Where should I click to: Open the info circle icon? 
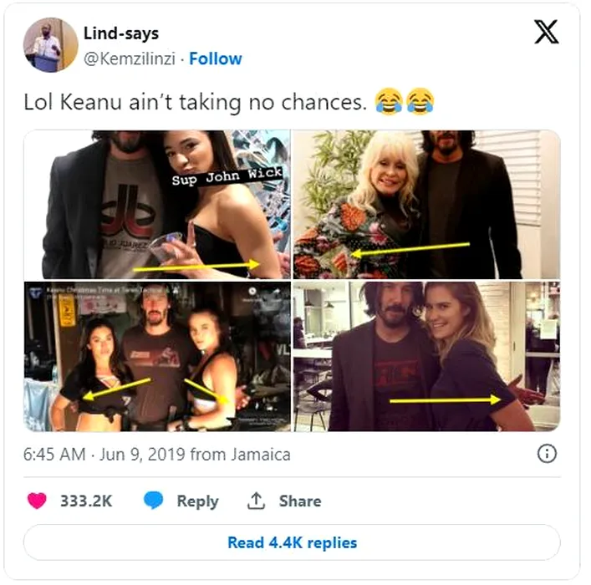tap(547, 454)
